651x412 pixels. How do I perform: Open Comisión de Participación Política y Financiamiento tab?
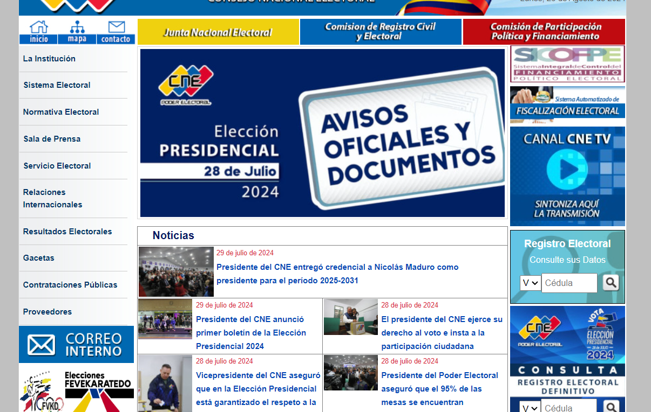544,32
